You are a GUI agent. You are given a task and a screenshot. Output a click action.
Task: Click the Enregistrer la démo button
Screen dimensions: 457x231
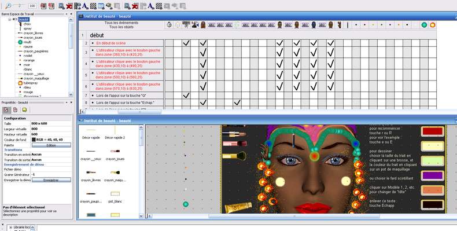pos(51,180)
